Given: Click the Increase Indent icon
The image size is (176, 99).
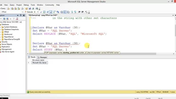Looking at the screenshot, I should point(82,12).
